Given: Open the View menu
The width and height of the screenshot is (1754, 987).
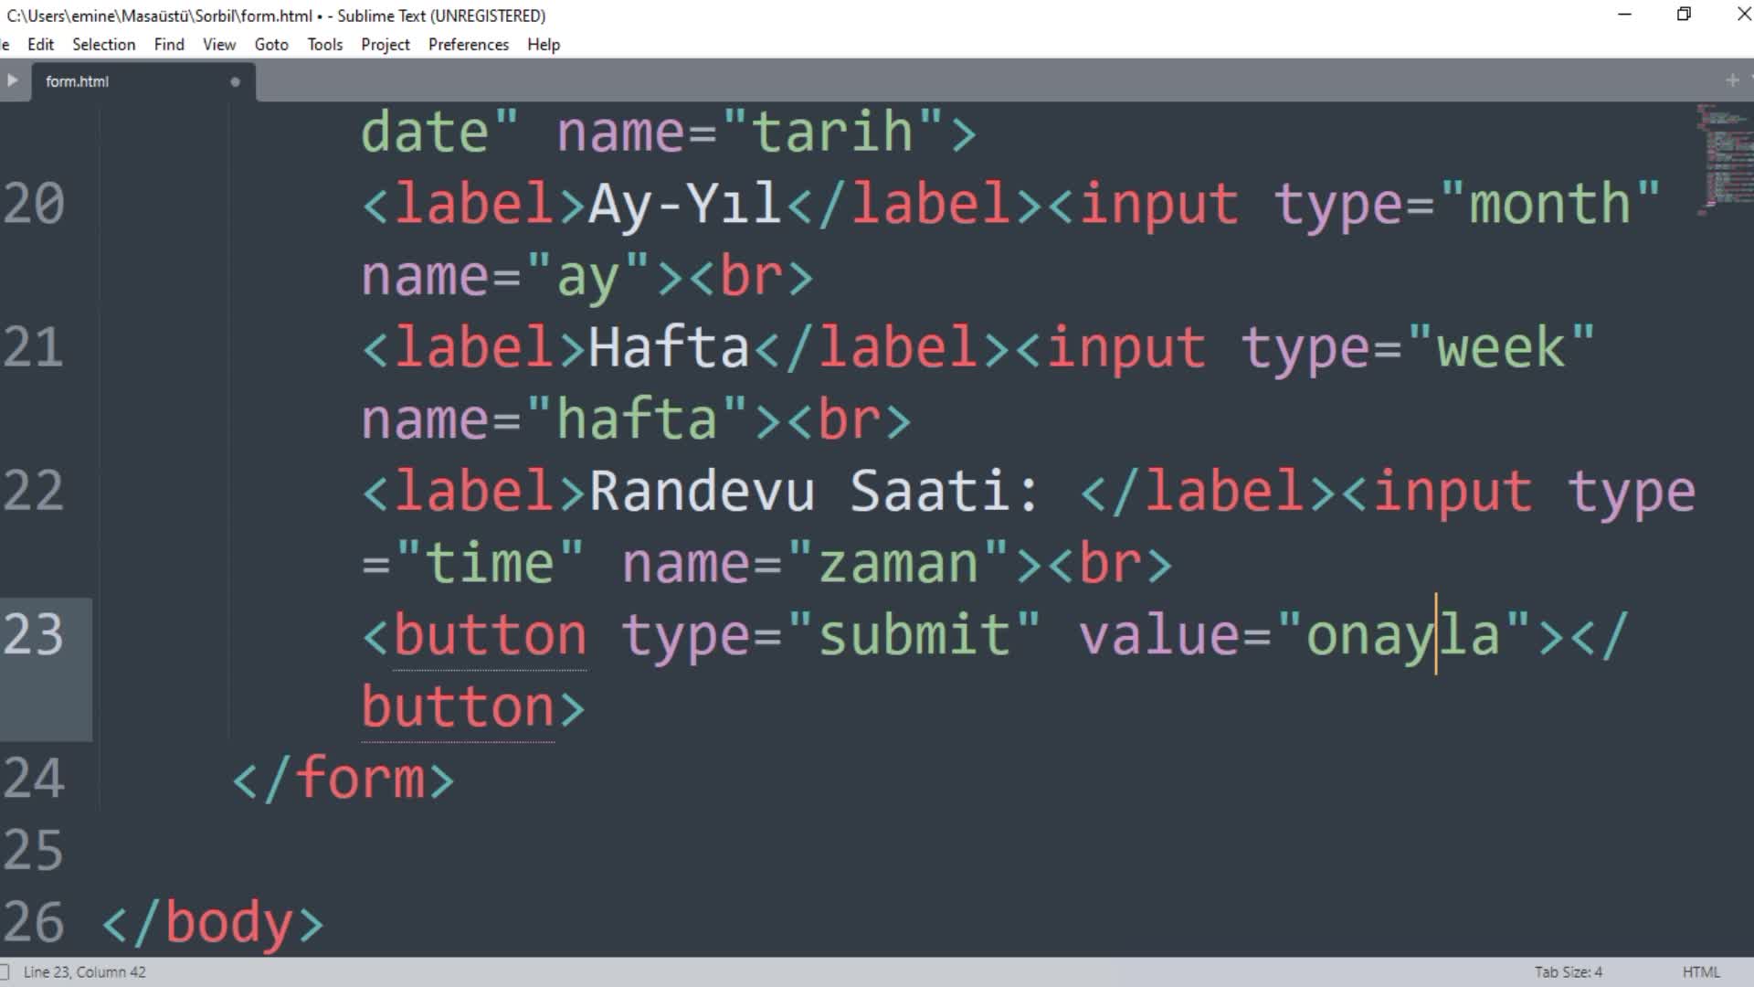Looking at the screenshot, I should (219, 44).
